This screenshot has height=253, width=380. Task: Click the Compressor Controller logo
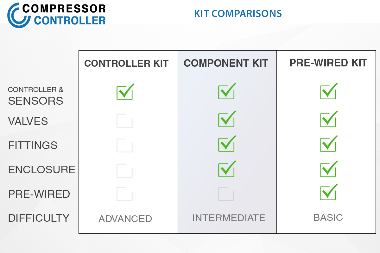click(x=56, y=15)
